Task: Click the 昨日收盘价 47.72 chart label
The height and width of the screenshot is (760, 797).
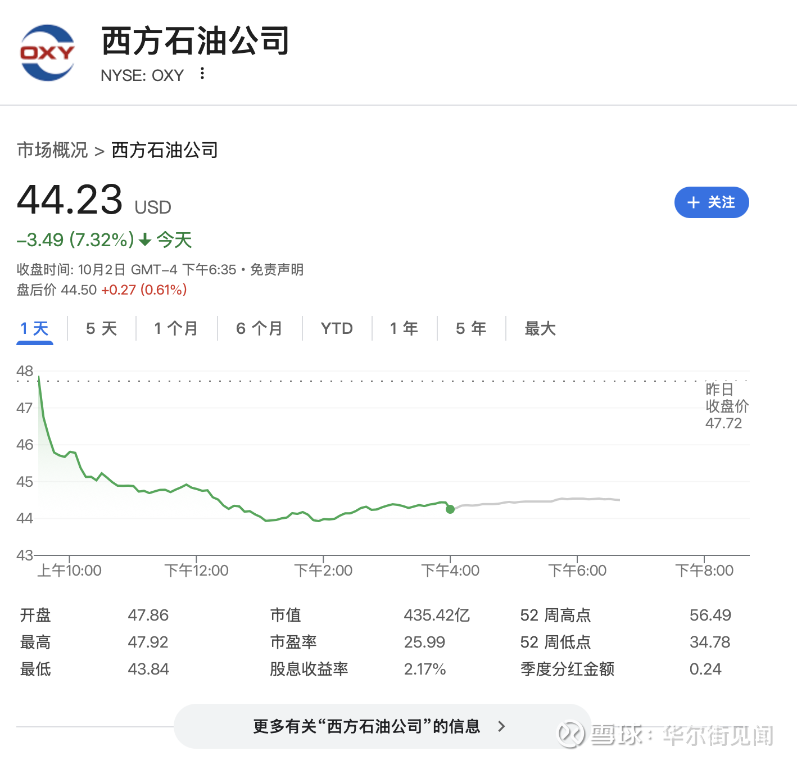Action: coord(727,406)
